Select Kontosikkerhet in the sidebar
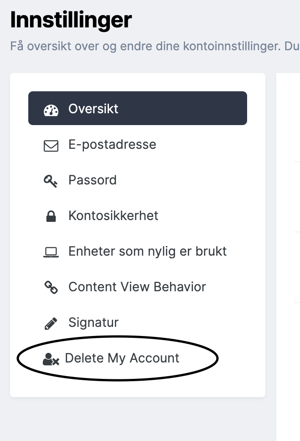Viewport: 300px width, 441px height. click(x=113, y=216)
